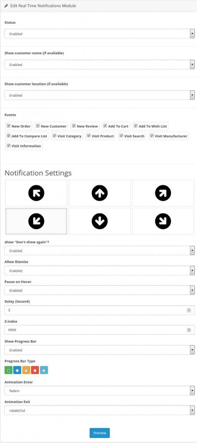The width and height of the screenshot is (197, 443).
Task: Disable the Visit Manufacturer event checkbox
Action: tap(152, 136)
